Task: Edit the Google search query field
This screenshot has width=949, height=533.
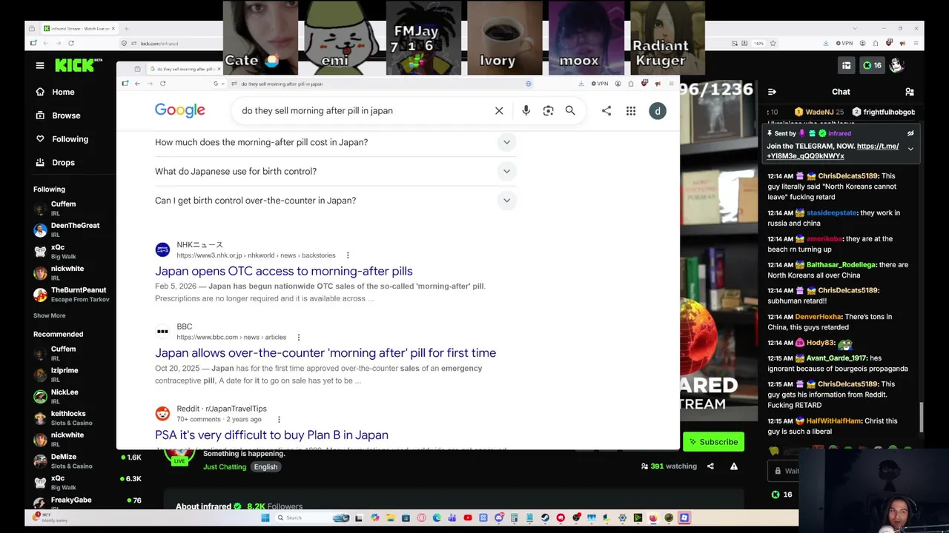Action: coord(363,111)
